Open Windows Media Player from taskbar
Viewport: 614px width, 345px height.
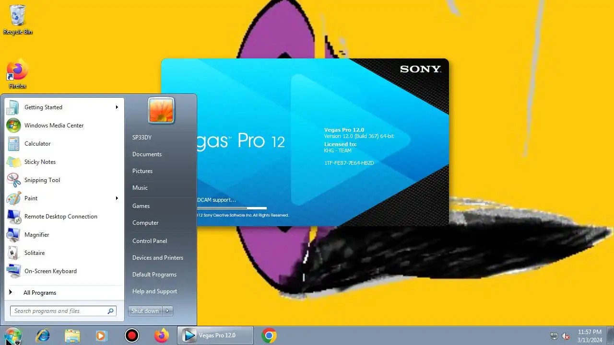102,335
